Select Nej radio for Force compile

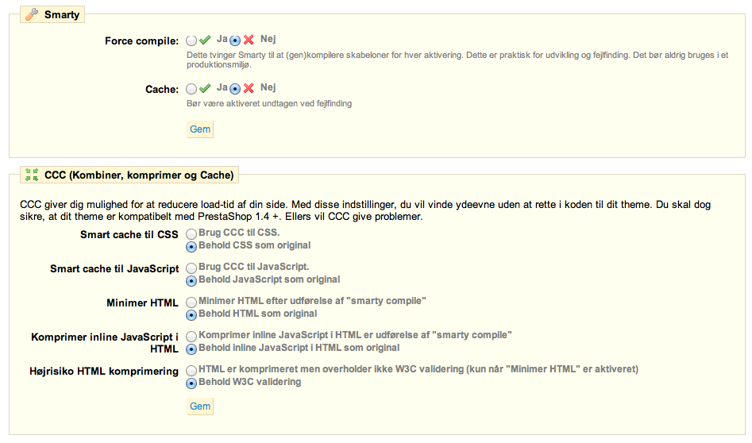tap(235, 40)
